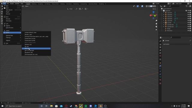
Task: Switch to the Modeling workspace tab
Action: coord(34,4)
